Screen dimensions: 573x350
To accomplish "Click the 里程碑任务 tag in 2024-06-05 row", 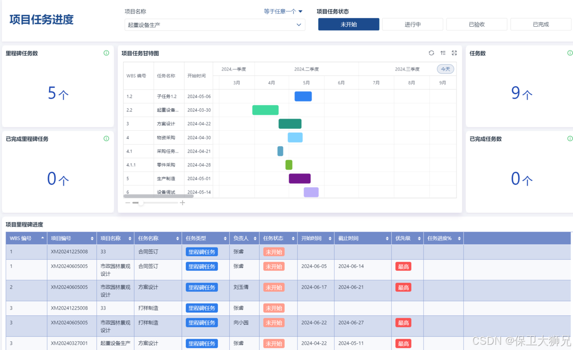I will point(202,266).
